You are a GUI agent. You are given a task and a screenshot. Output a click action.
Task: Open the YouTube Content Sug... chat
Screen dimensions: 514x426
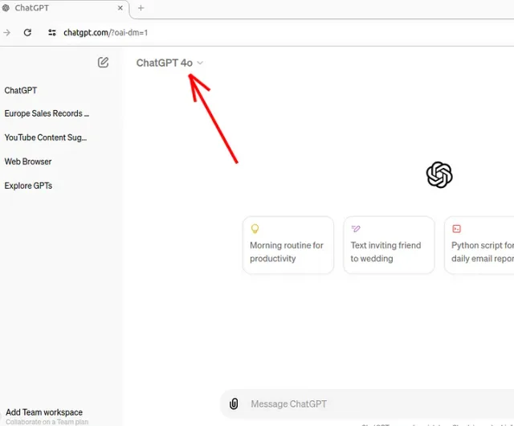point(46,137)
